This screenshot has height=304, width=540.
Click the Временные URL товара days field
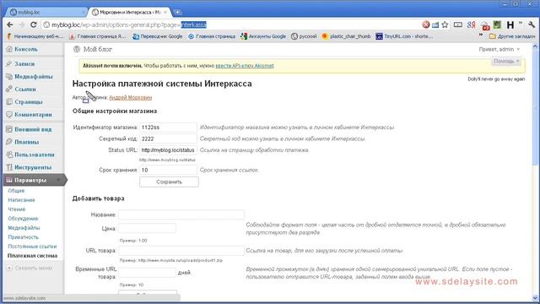(147, 272)
